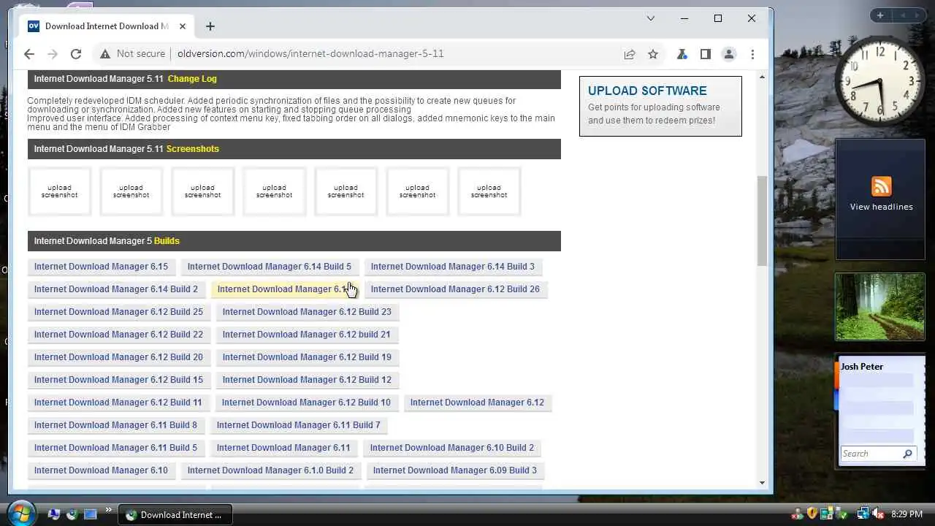
Task: Click the Not secure warning icon
Action: click(x=105, y=54)
